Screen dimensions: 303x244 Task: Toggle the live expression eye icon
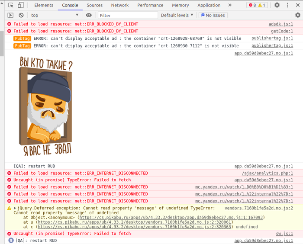pyautogui.click(x=89, y=15)
